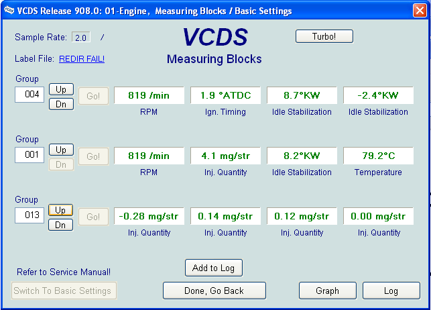Click the Turbo! button
431x310 pixels.
tap(324, 36)
